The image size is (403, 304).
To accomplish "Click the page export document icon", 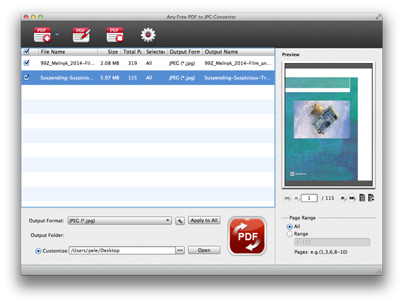I will 371,198.
